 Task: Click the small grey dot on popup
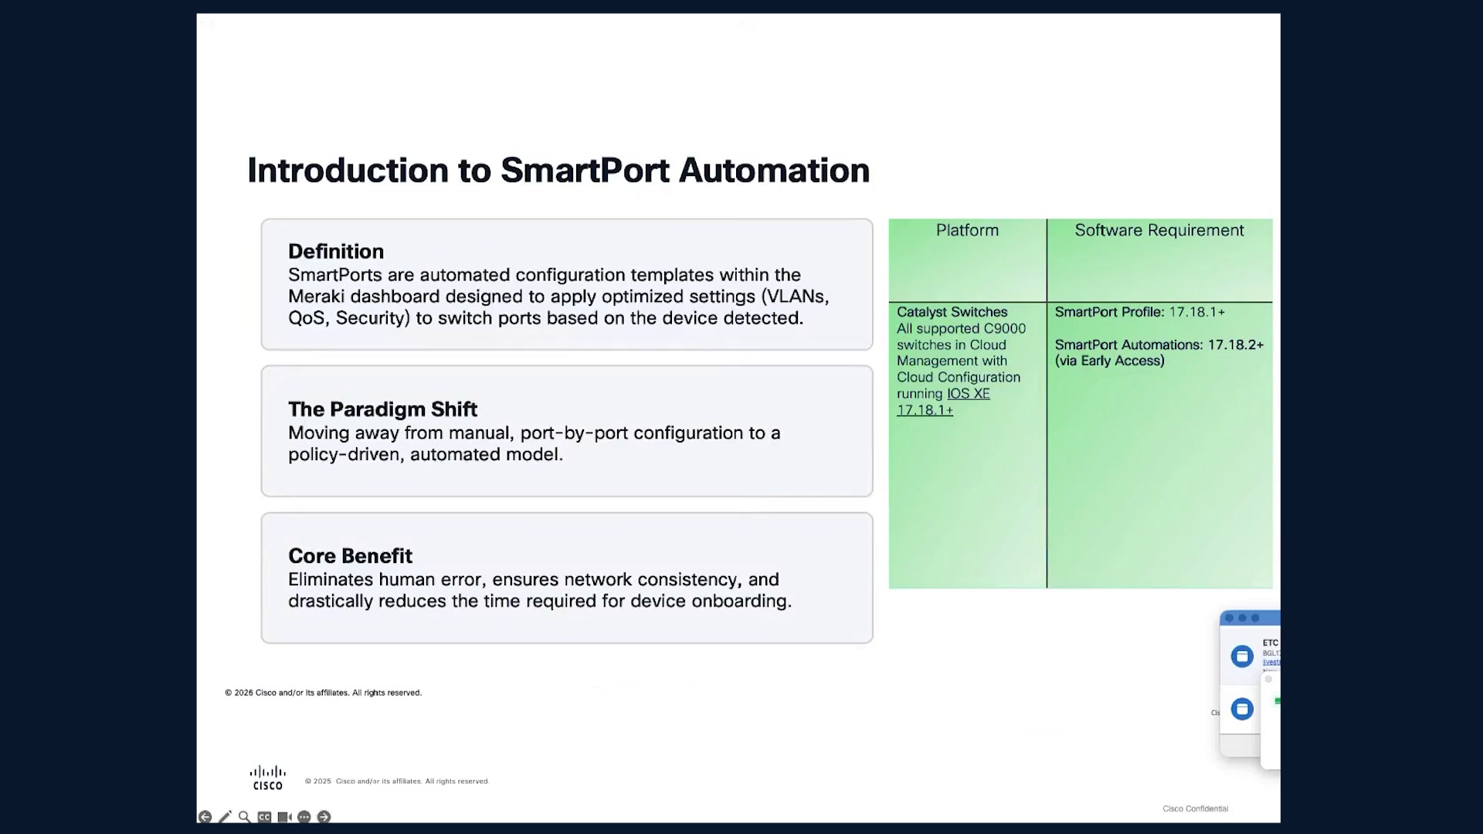(x=1268, y=679)
